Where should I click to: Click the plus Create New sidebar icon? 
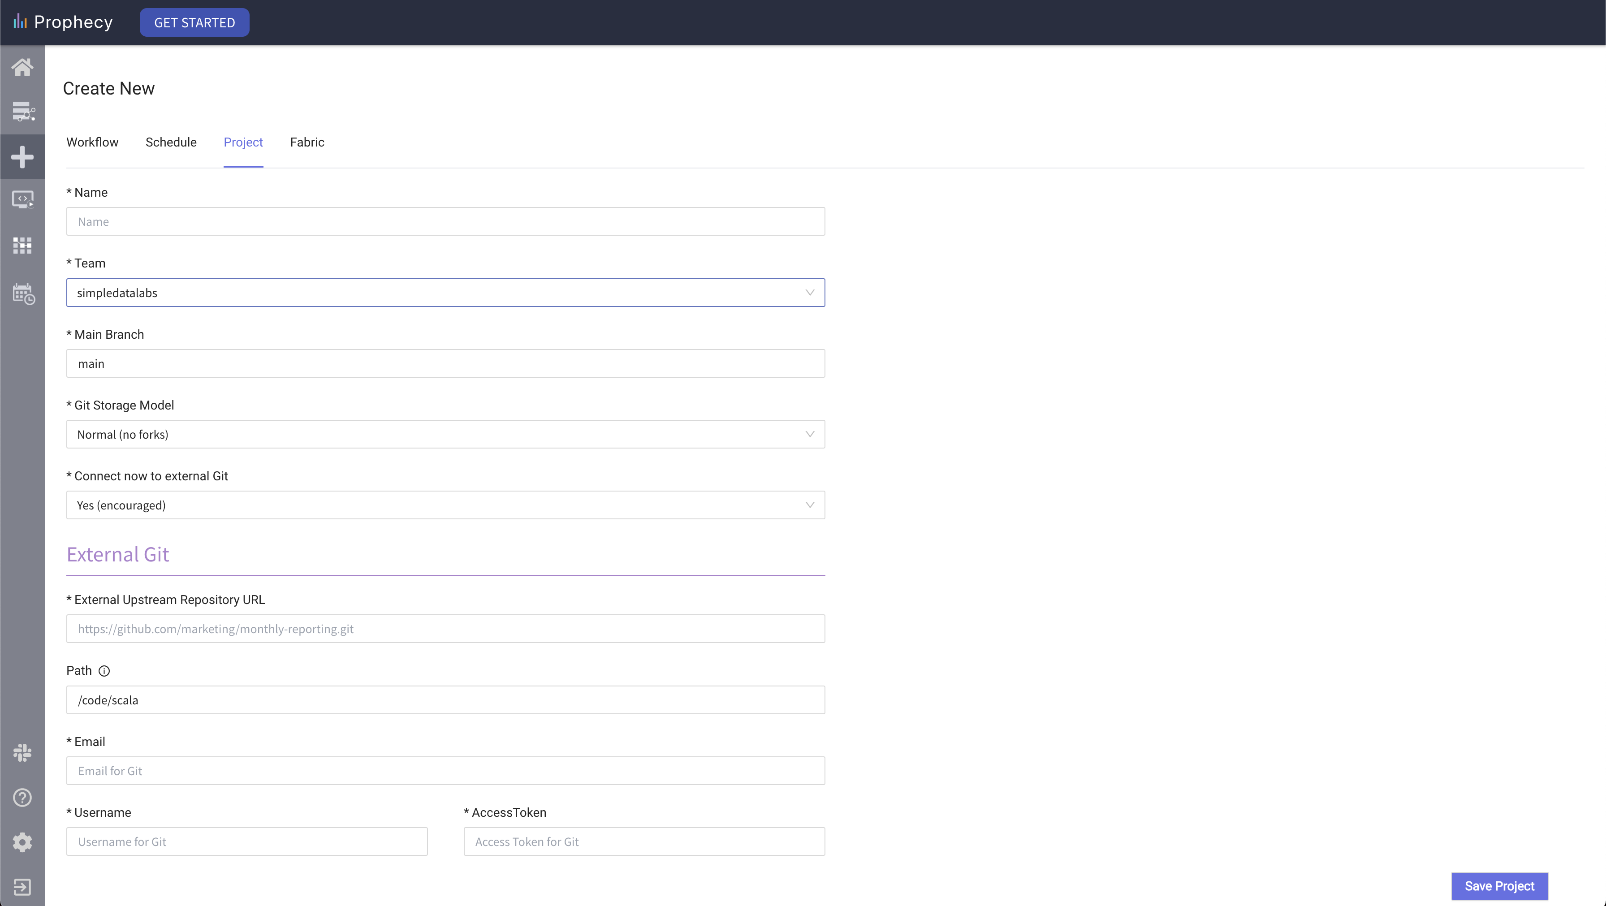[22, 156]
